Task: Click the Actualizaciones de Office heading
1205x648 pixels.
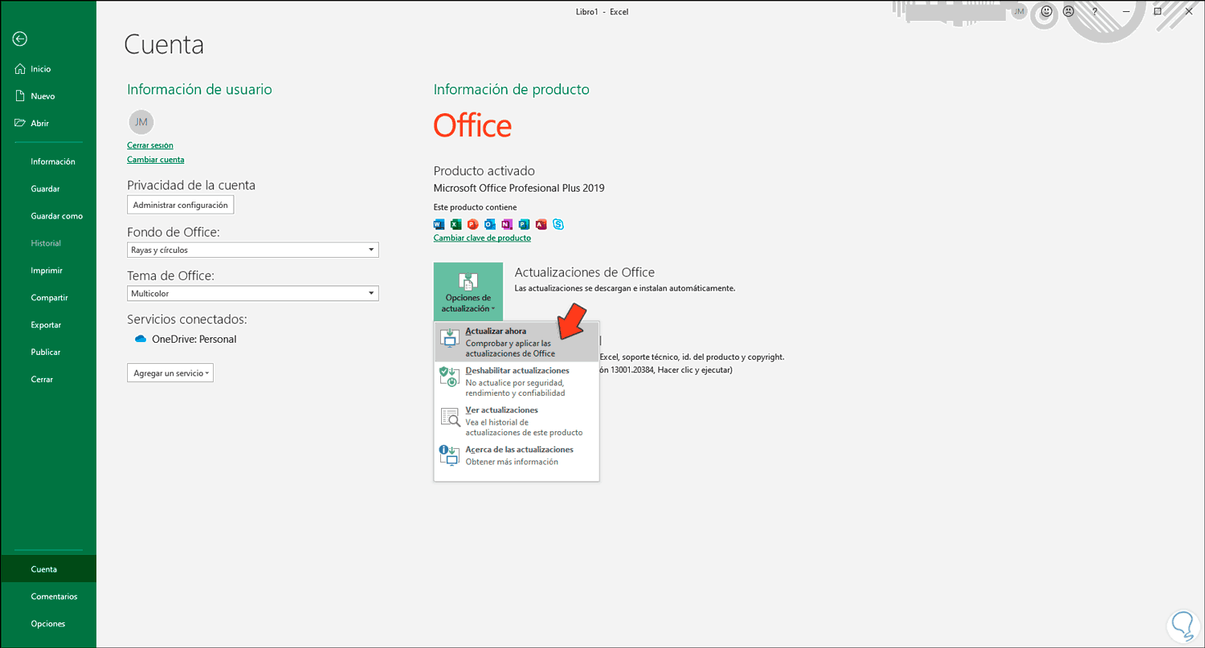Action: coord(585,272)
